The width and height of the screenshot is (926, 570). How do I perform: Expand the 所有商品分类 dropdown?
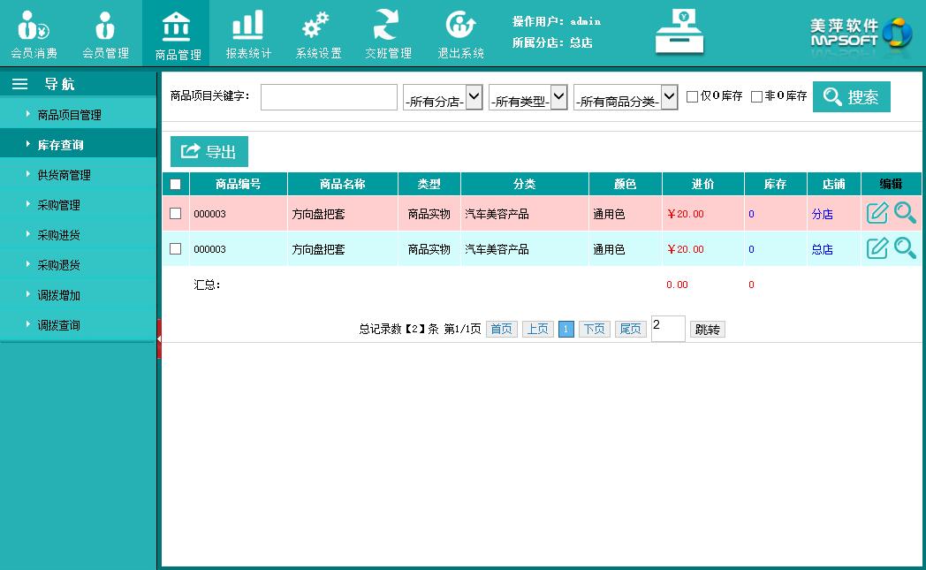626,97
